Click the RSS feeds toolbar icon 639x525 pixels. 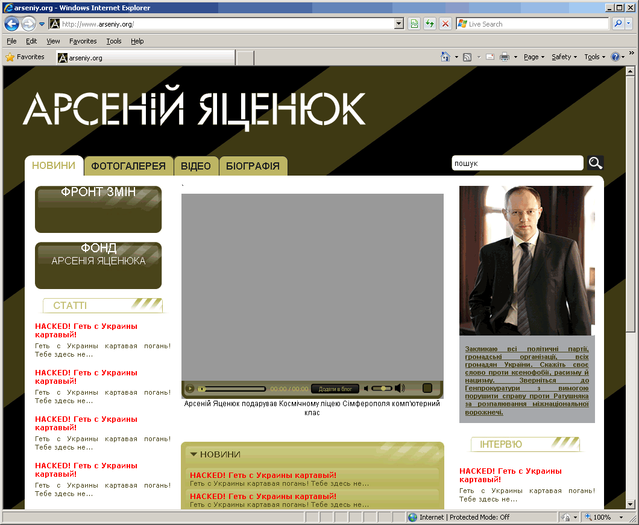pos(467,57)
